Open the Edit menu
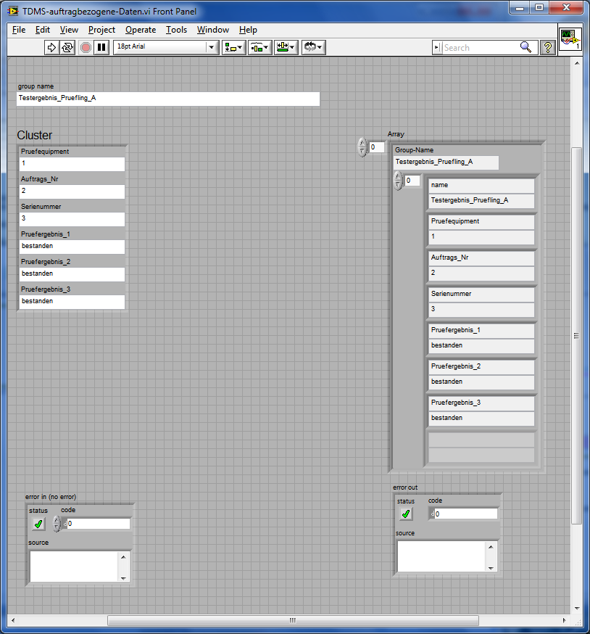Screen dimensions: 590x634 tap(43, 30)
